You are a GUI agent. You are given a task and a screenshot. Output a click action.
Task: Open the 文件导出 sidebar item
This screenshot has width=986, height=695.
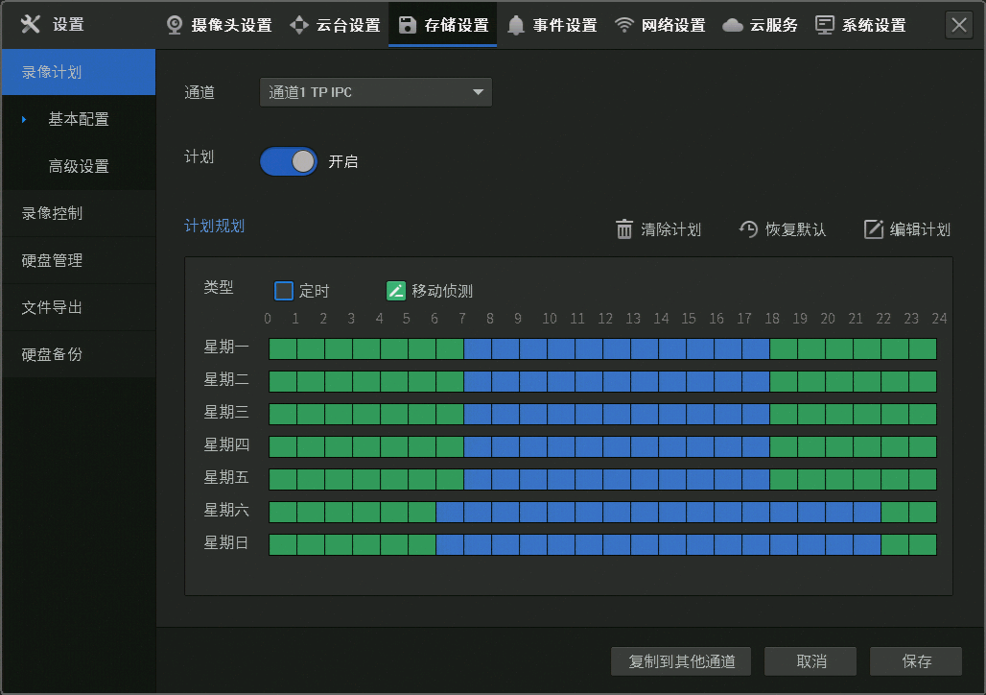tap(53, 307)
